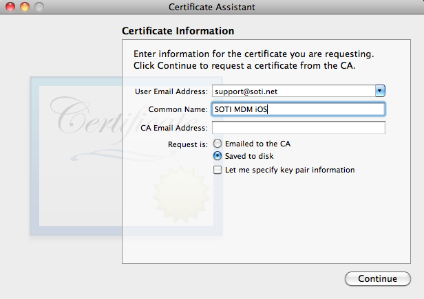Screen dimensions: 424x299
Task: Click the Request is label
Action: coord(188,144)
